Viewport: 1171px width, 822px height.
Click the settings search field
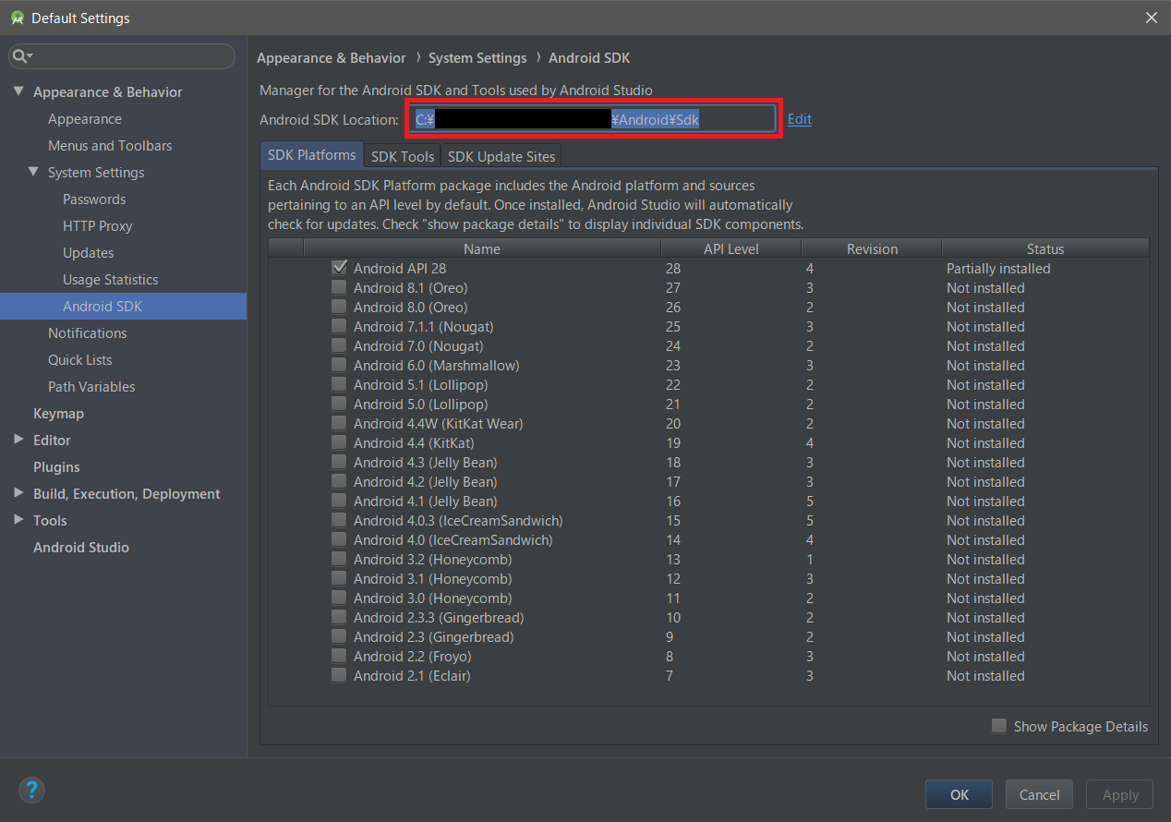point(122,56)
